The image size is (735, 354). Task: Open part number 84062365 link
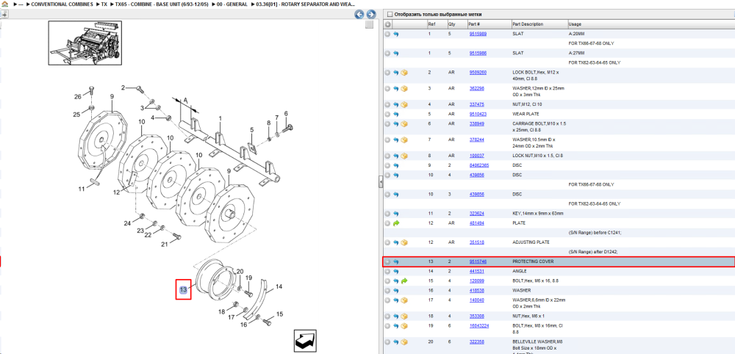(x=479, y=165)
